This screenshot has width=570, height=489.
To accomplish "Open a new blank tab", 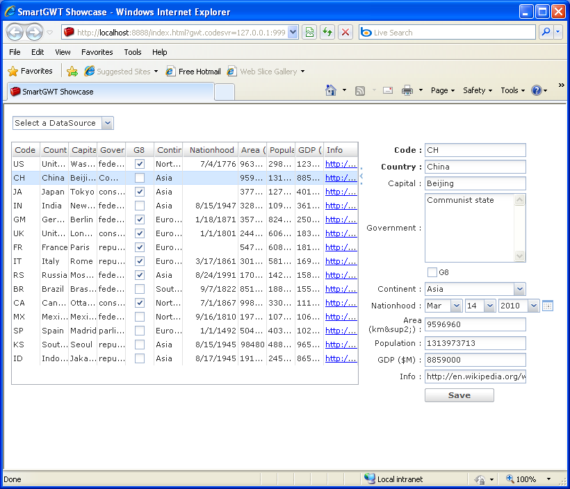I will (225, 92).
